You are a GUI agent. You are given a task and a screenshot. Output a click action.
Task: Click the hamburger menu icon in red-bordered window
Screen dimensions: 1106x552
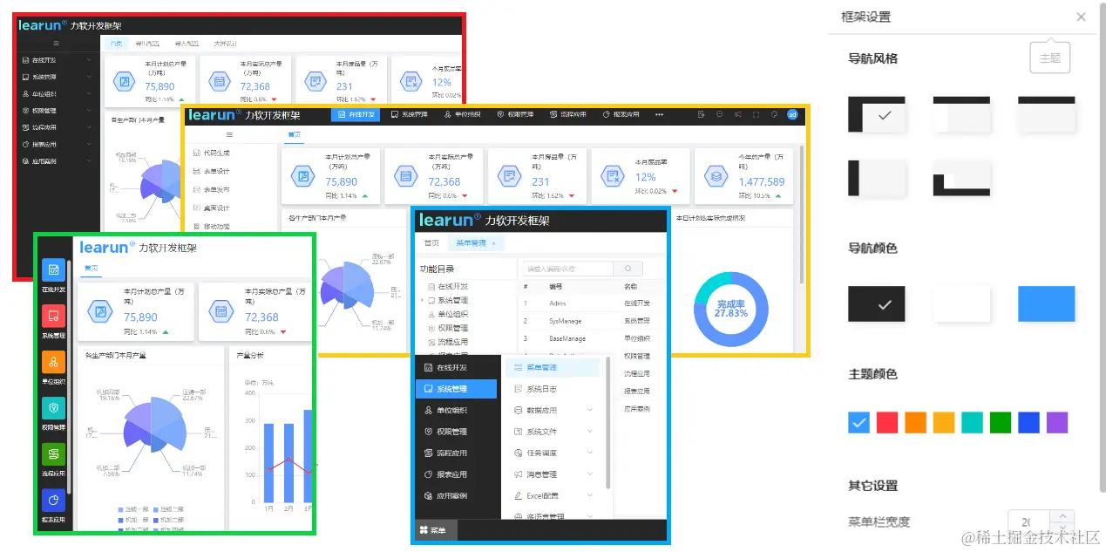point(58,43)
